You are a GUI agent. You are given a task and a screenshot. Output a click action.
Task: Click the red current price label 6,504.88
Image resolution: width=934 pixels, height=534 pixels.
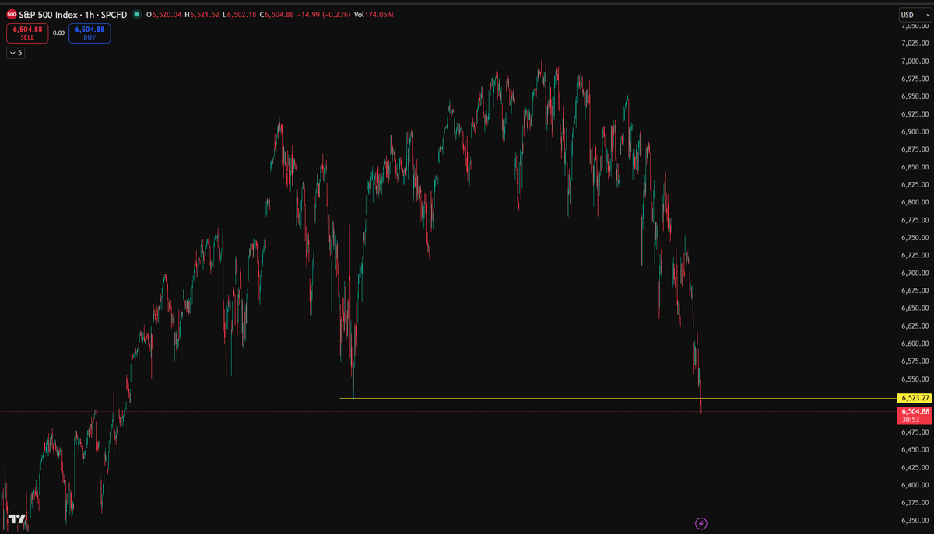914,410
